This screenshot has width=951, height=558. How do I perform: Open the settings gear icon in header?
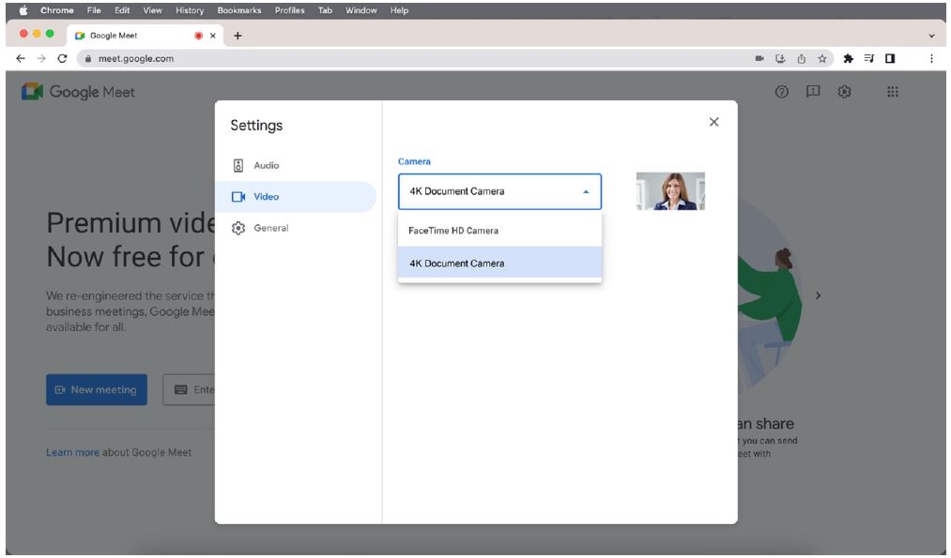(844, 92)
